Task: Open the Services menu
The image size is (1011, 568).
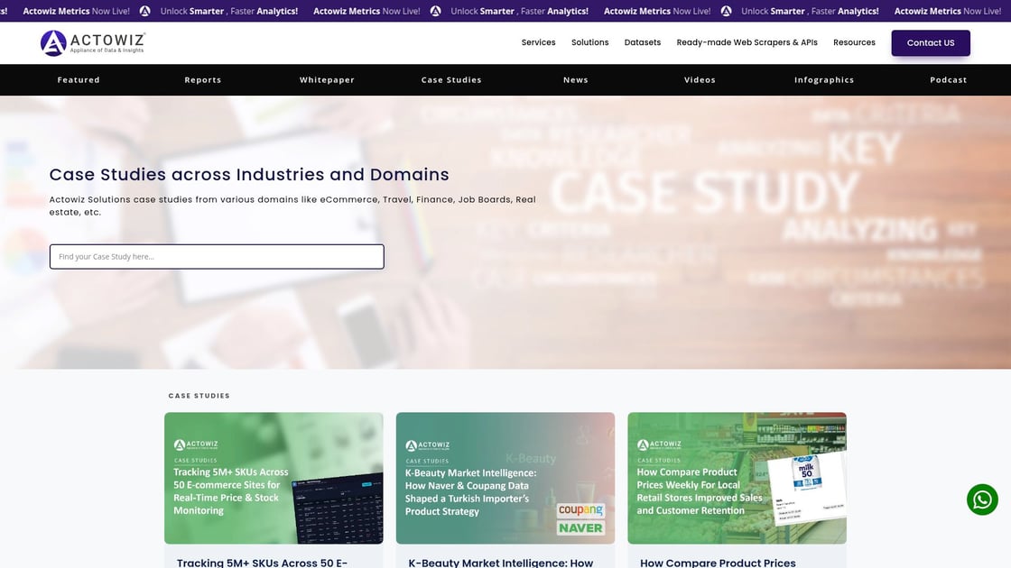Action: click(538, 42)
